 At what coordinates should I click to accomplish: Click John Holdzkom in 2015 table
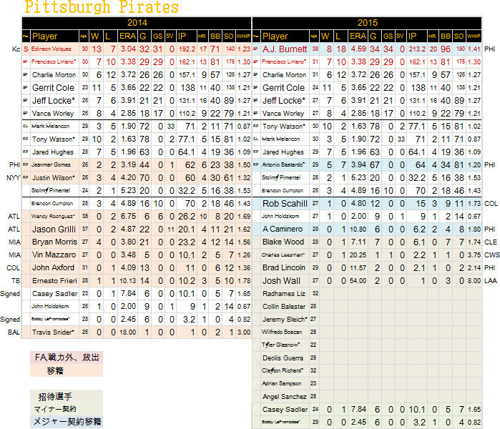click(280, 216)
